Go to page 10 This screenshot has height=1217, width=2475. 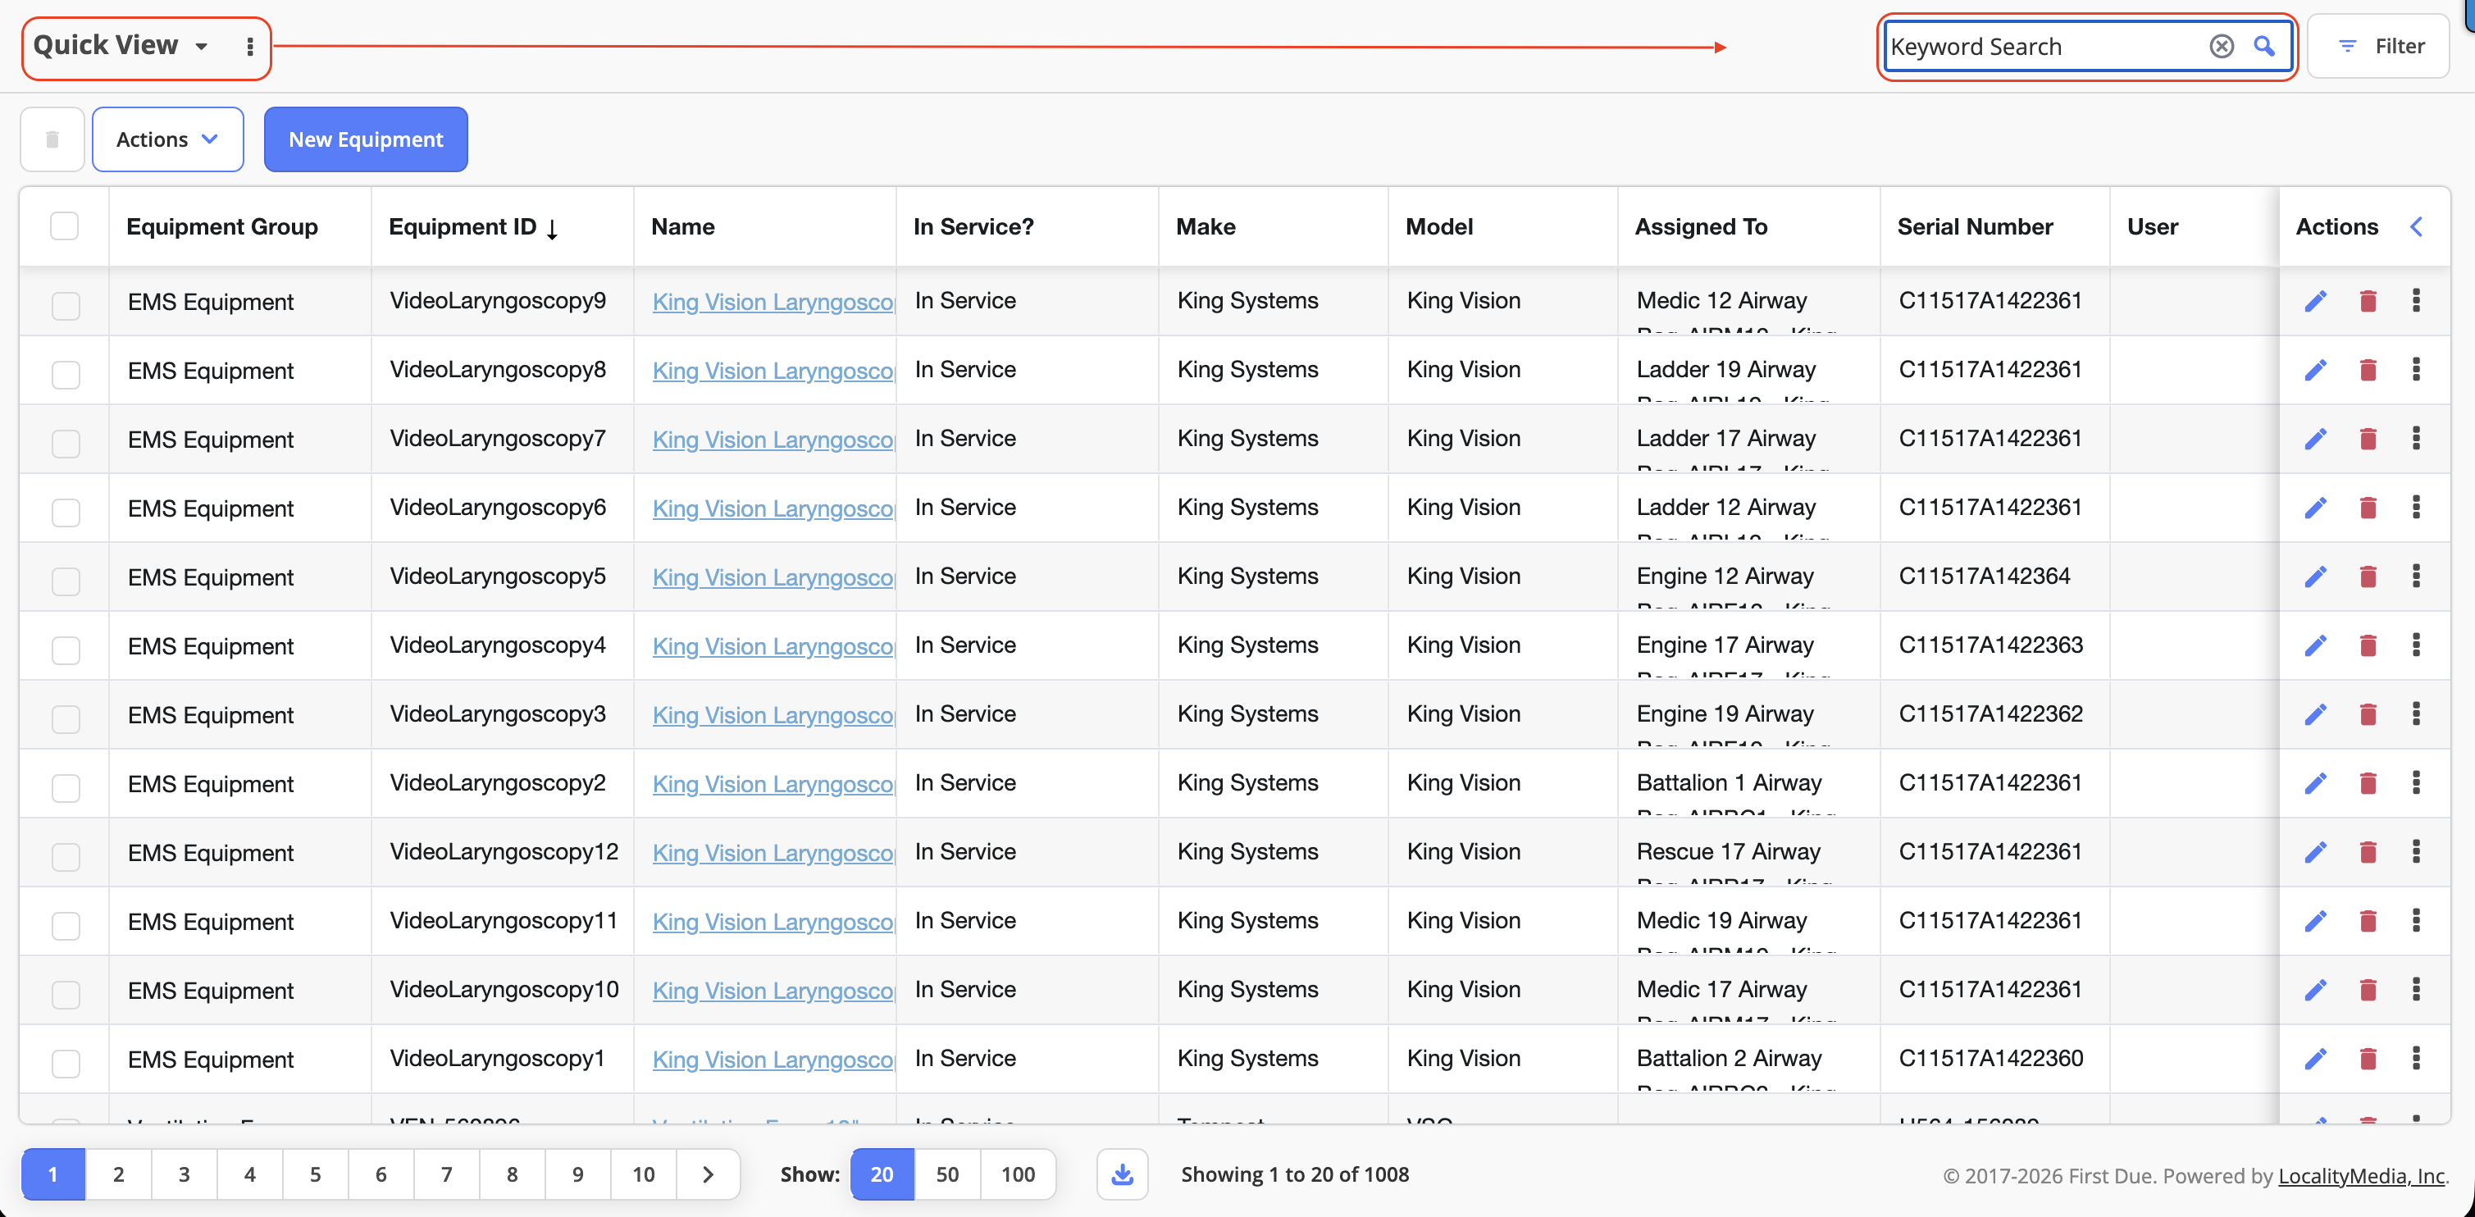pyautogui.click(x=644, y=1174)
